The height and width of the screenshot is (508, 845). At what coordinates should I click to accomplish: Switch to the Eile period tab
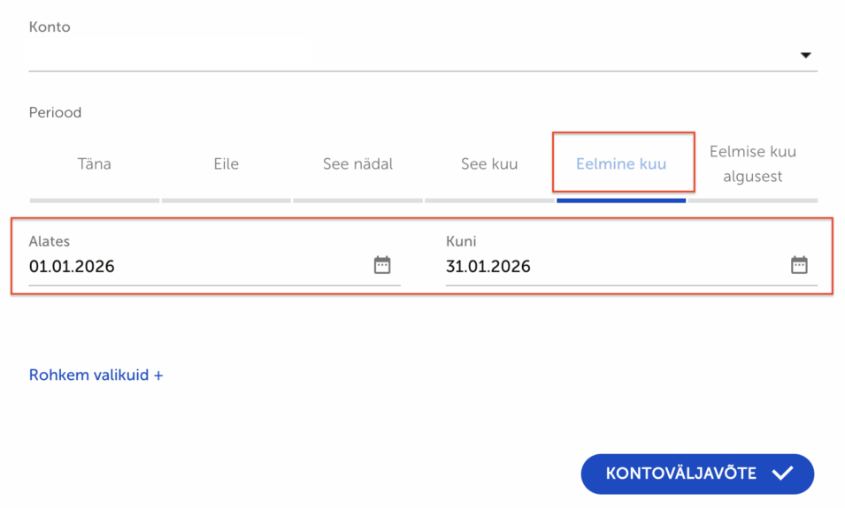[226, 164]
